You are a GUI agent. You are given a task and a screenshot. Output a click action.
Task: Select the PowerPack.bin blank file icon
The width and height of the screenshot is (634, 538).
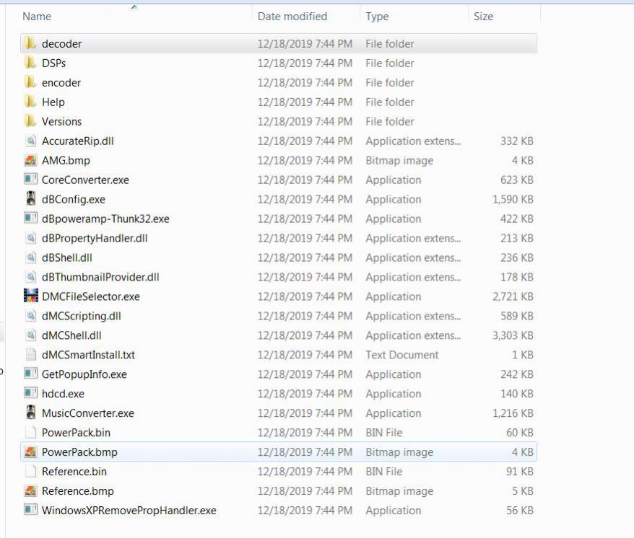(x=30, y=433)
